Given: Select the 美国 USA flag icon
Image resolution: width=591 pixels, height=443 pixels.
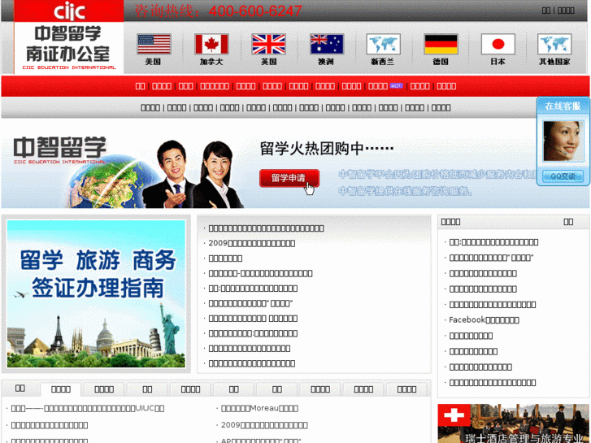Looking at the screenshot, I should tap(154, 45).
